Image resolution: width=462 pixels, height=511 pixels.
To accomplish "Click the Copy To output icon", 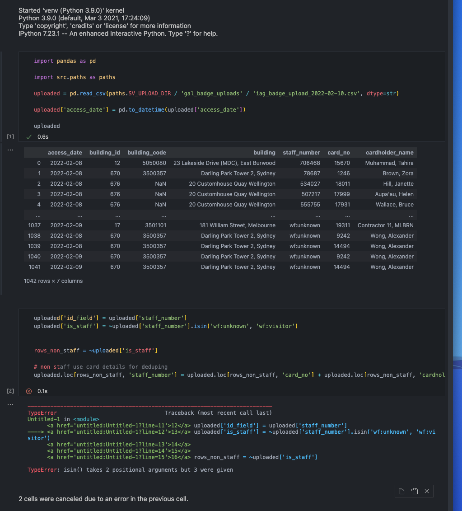I will pyautogui.click(x=414, y=491).
